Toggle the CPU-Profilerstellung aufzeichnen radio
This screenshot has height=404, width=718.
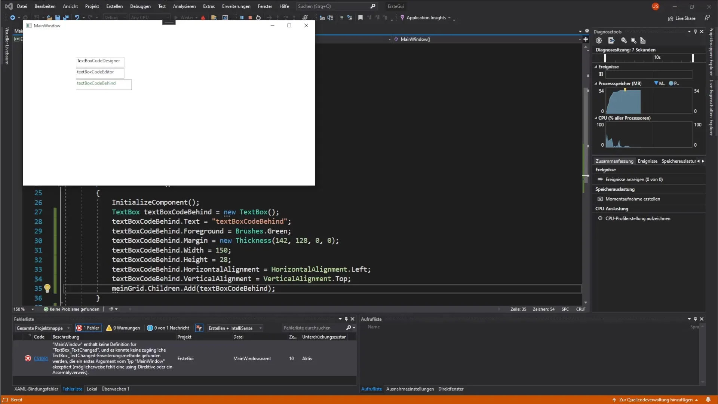[x=600, y=218]
